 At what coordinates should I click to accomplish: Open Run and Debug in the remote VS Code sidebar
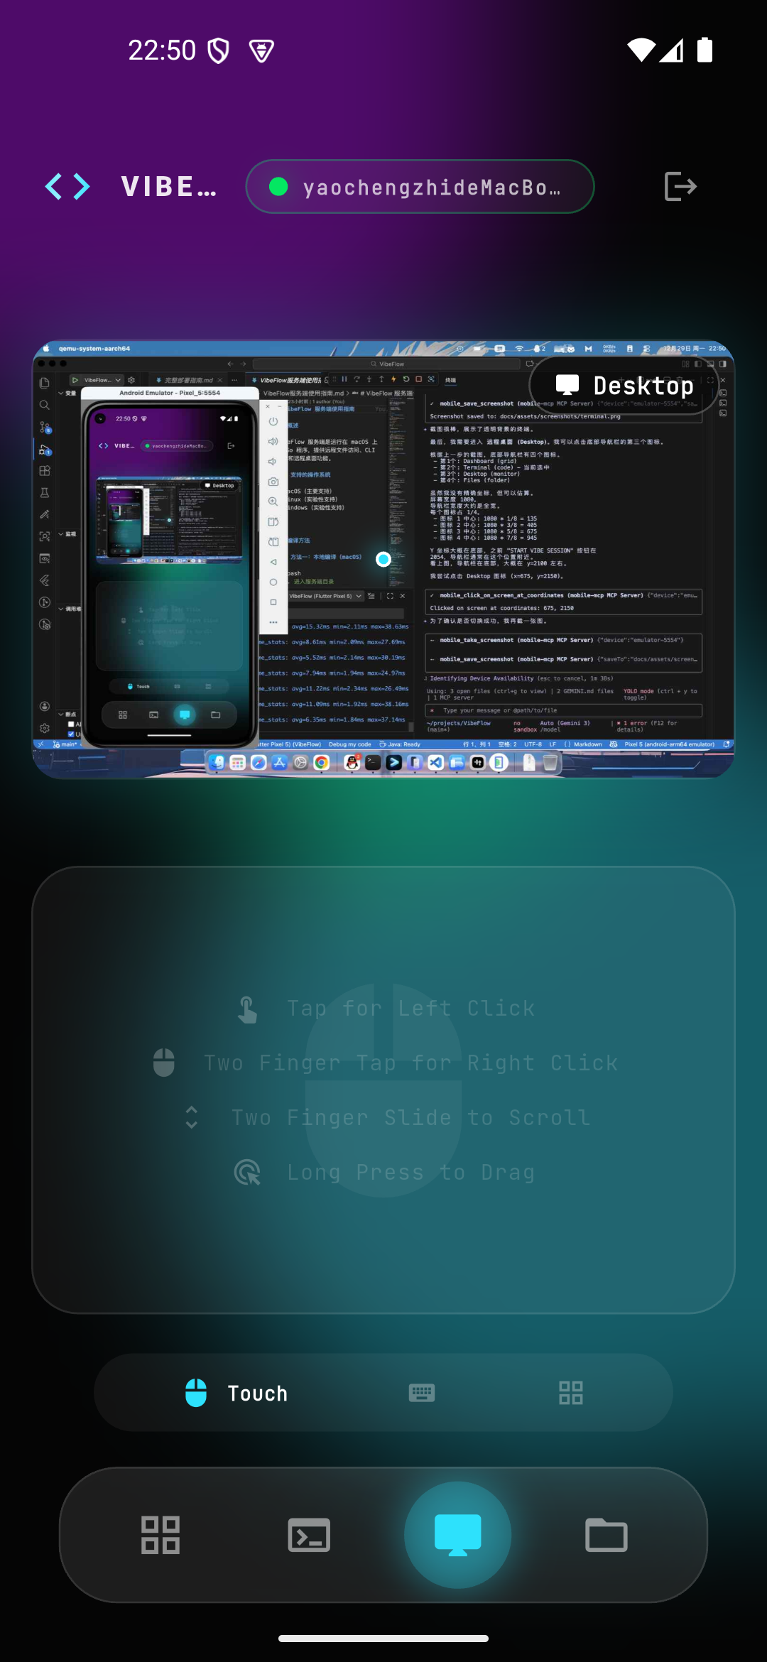pos(45,450)
